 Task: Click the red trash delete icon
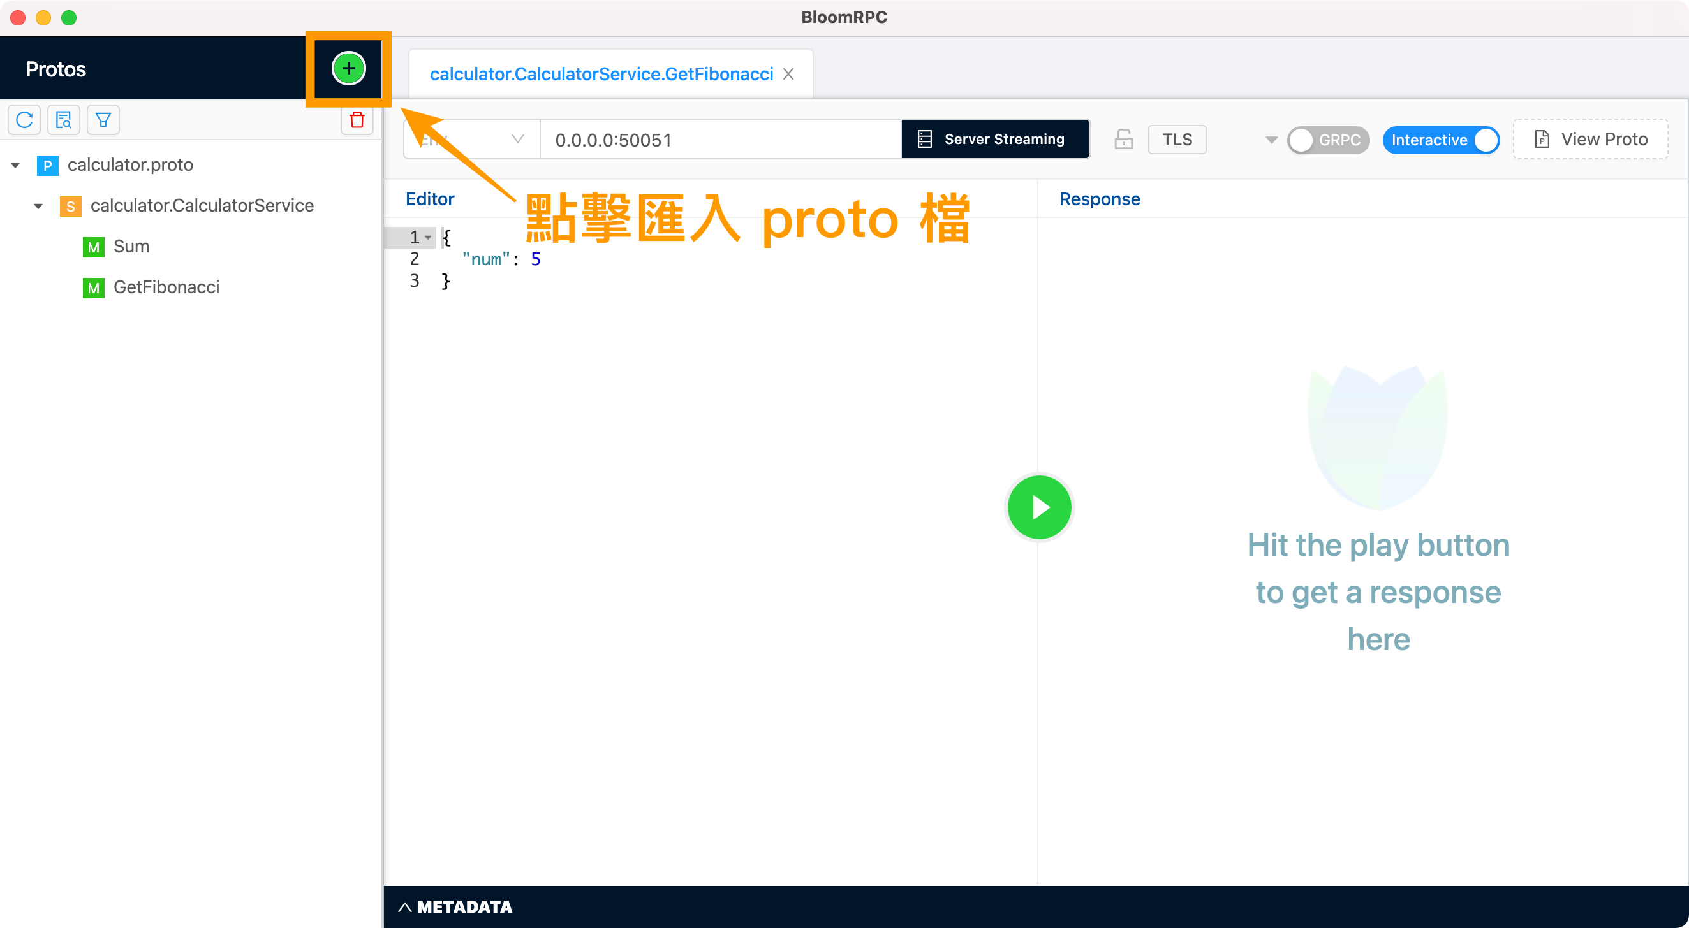pos(357,120)
